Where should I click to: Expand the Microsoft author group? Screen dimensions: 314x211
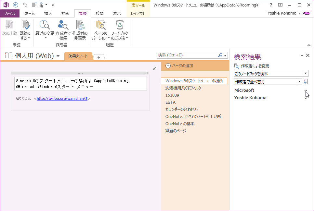pyautogui.click(x=306, y=90)
